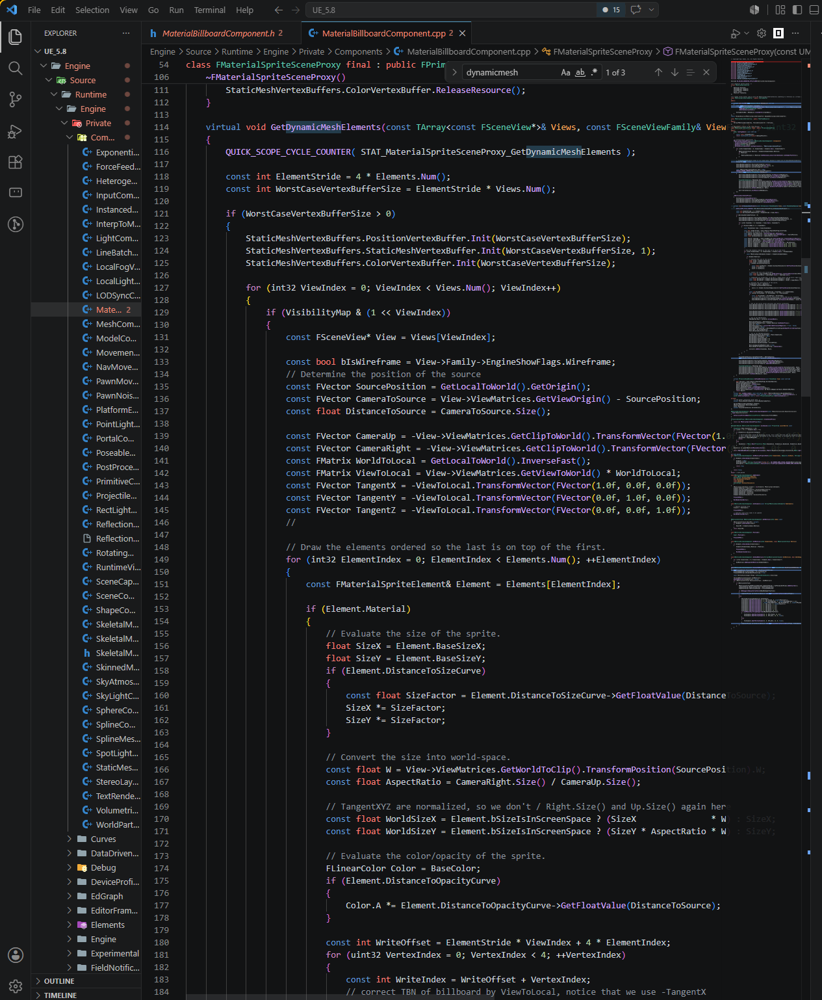Toggle Use Regular Expression in find widget

[x=594, y=72]
